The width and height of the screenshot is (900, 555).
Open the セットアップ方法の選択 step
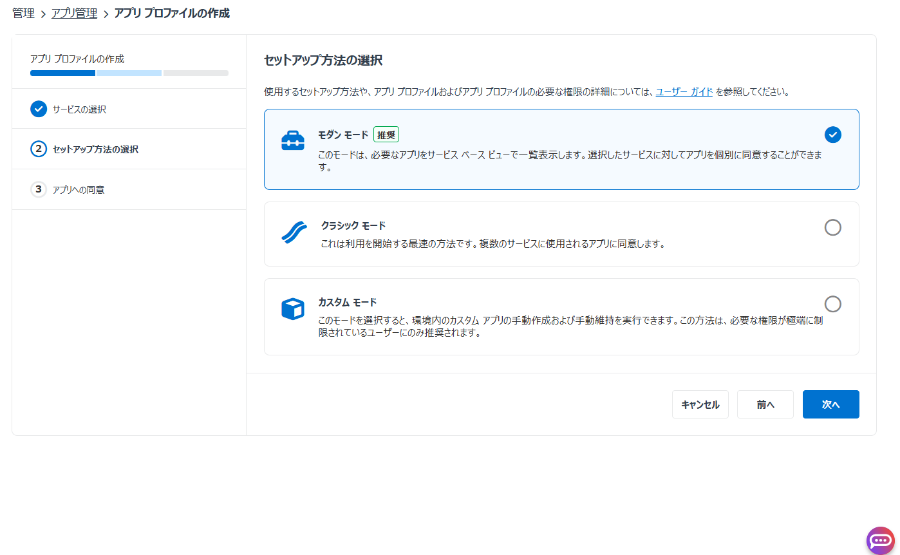(x=129, y=149)
